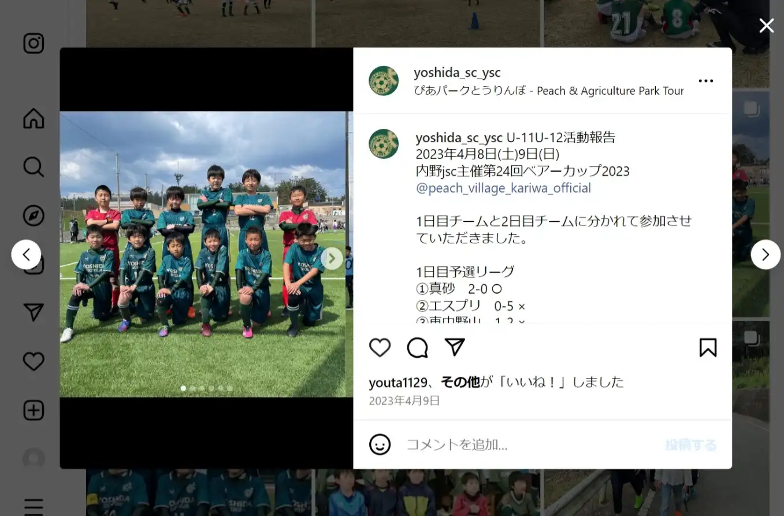Open emoji picker in comment field
This screenshot has height=516, width=784.
pyautogui.click(x=380, y=444)
